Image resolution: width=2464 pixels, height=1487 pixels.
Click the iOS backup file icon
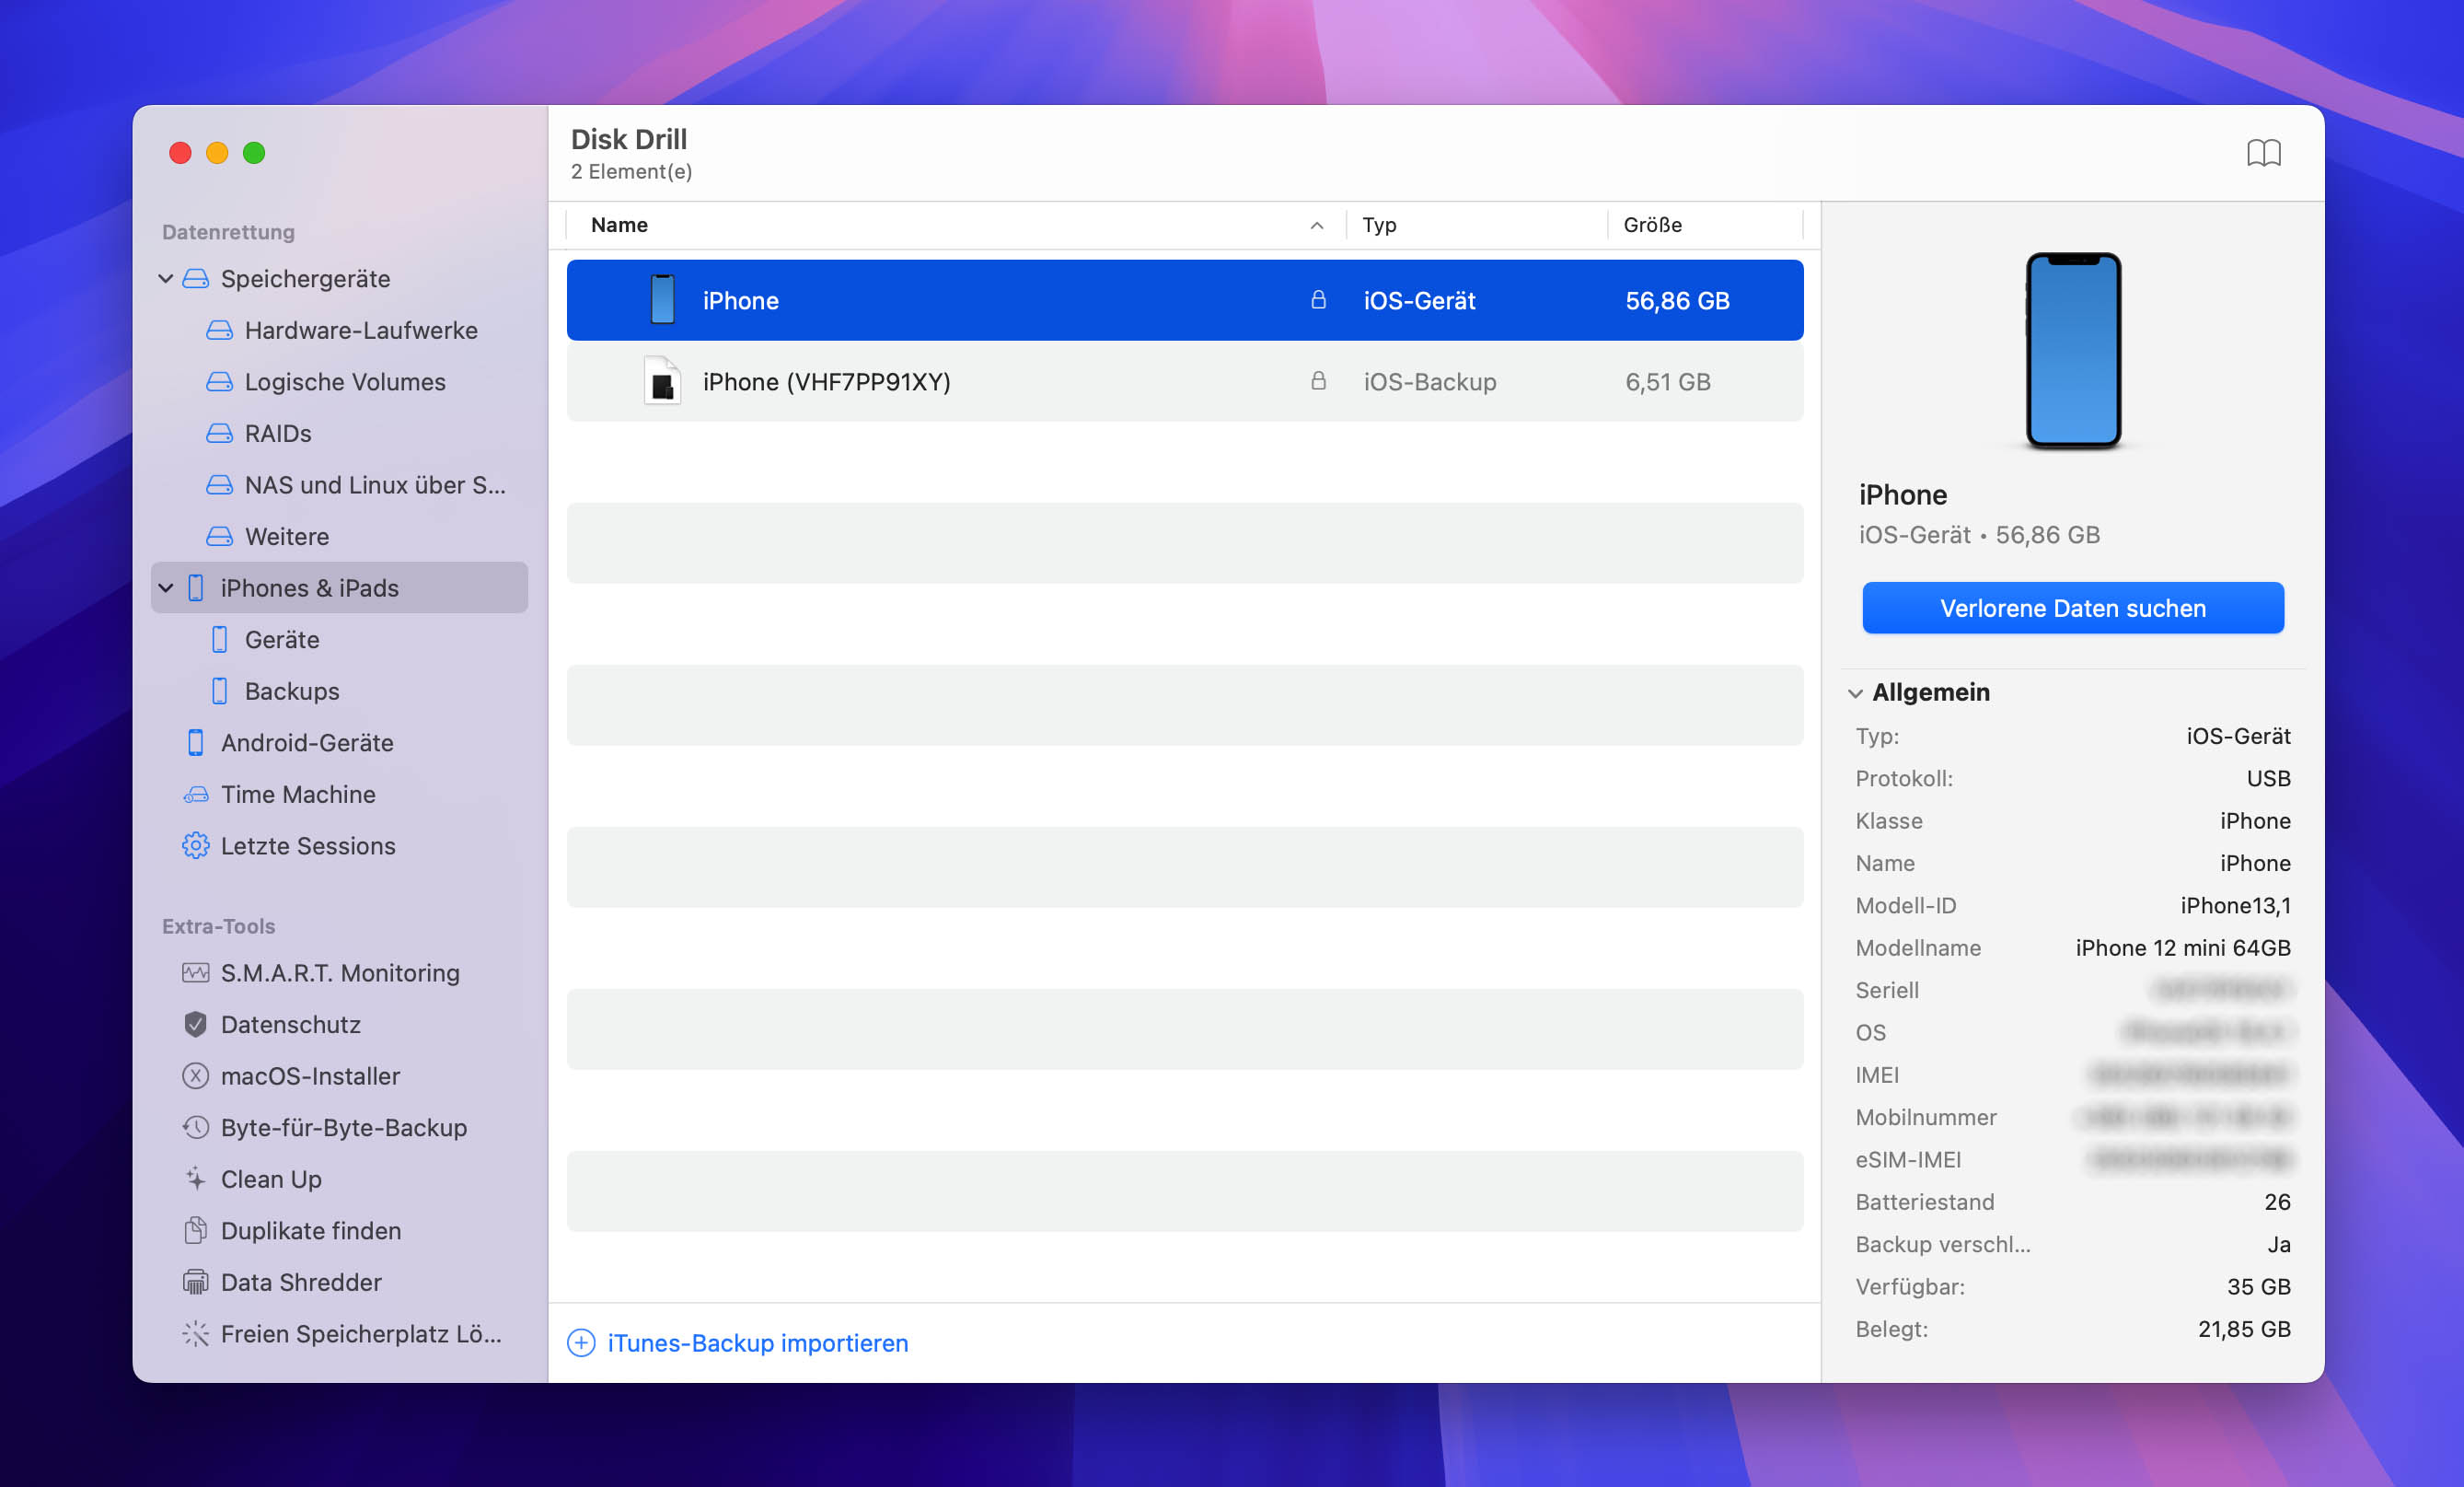click(x=662, y=381)
